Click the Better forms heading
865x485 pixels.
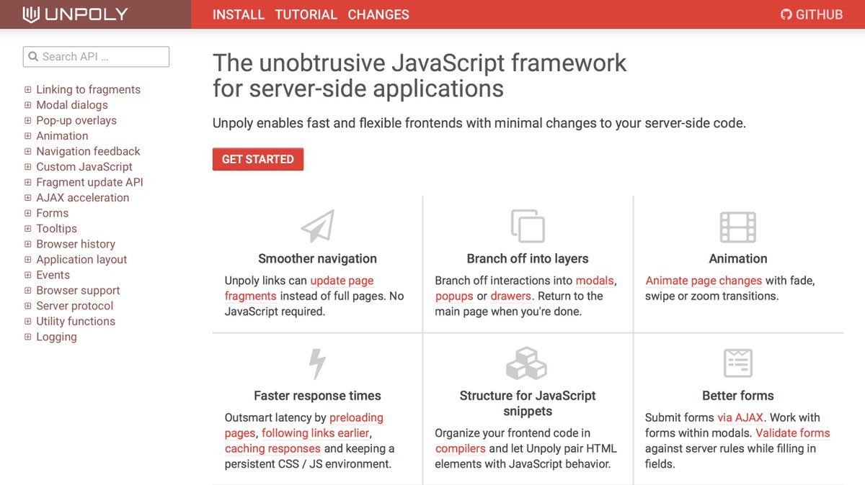coord(738,396)
